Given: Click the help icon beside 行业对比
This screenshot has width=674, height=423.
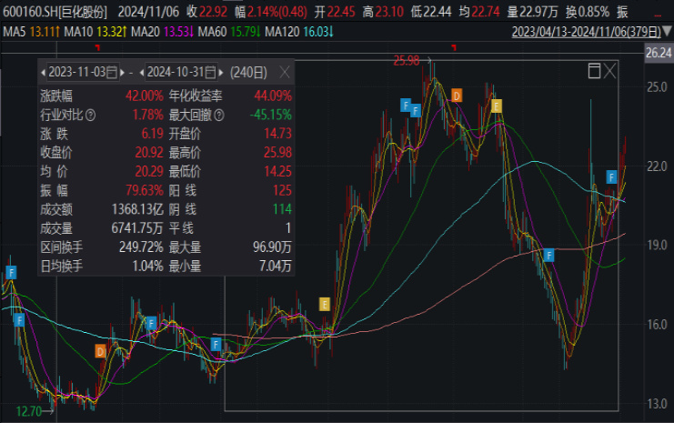Looking at the screenshot, I should [x=90, y=115].
